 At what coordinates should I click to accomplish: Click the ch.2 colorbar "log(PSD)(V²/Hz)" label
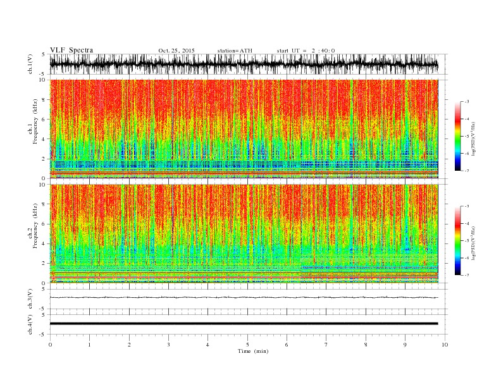[x=473, y=243]
